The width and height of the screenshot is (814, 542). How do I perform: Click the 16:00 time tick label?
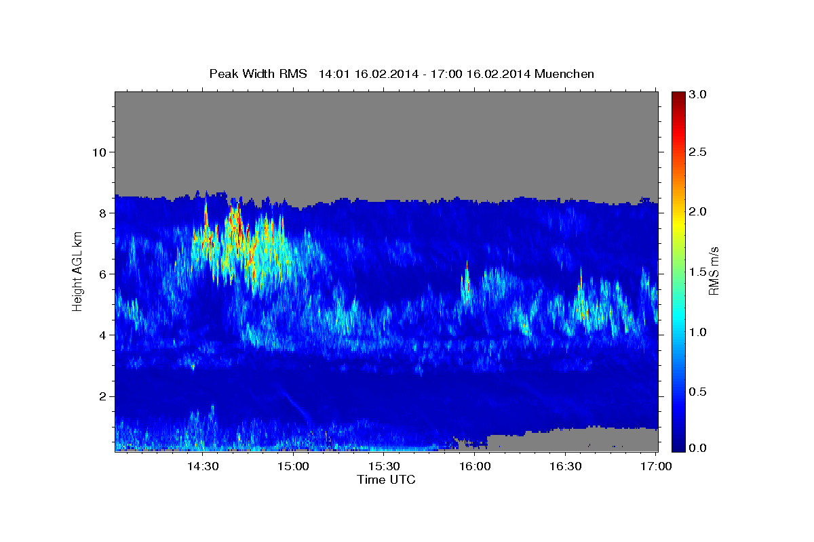(x=475, y=466)
